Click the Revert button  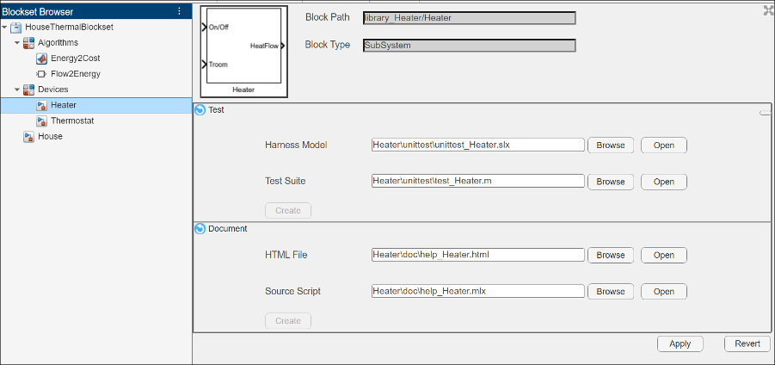747,343
